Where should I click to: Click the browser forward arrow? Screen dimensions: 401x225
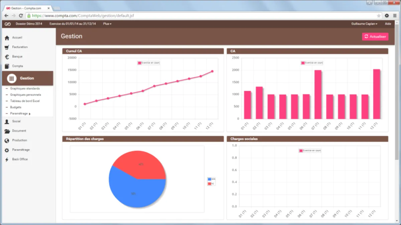coord(14,16)
